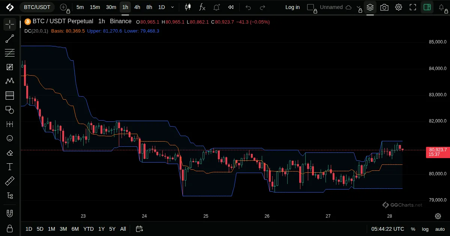Toggle the right side panel

[426, 7]
